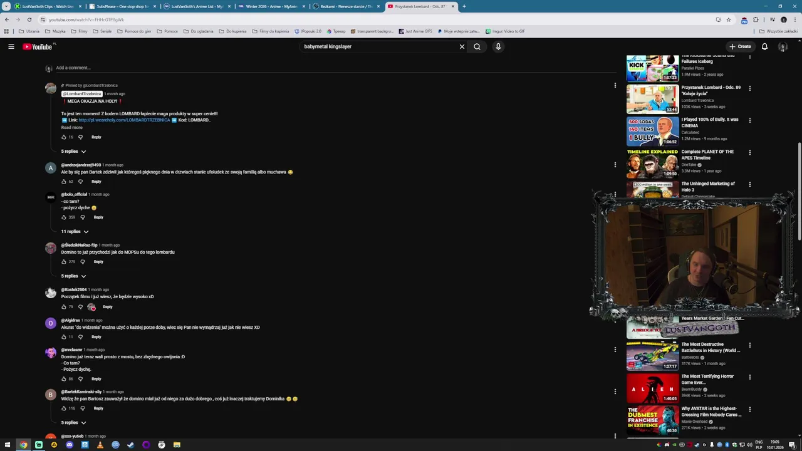Screen dimensions: 802x451
Task: Switch to the Winter 2026 Anime tab
Action: pyautogui.click(x=271, y=6)
